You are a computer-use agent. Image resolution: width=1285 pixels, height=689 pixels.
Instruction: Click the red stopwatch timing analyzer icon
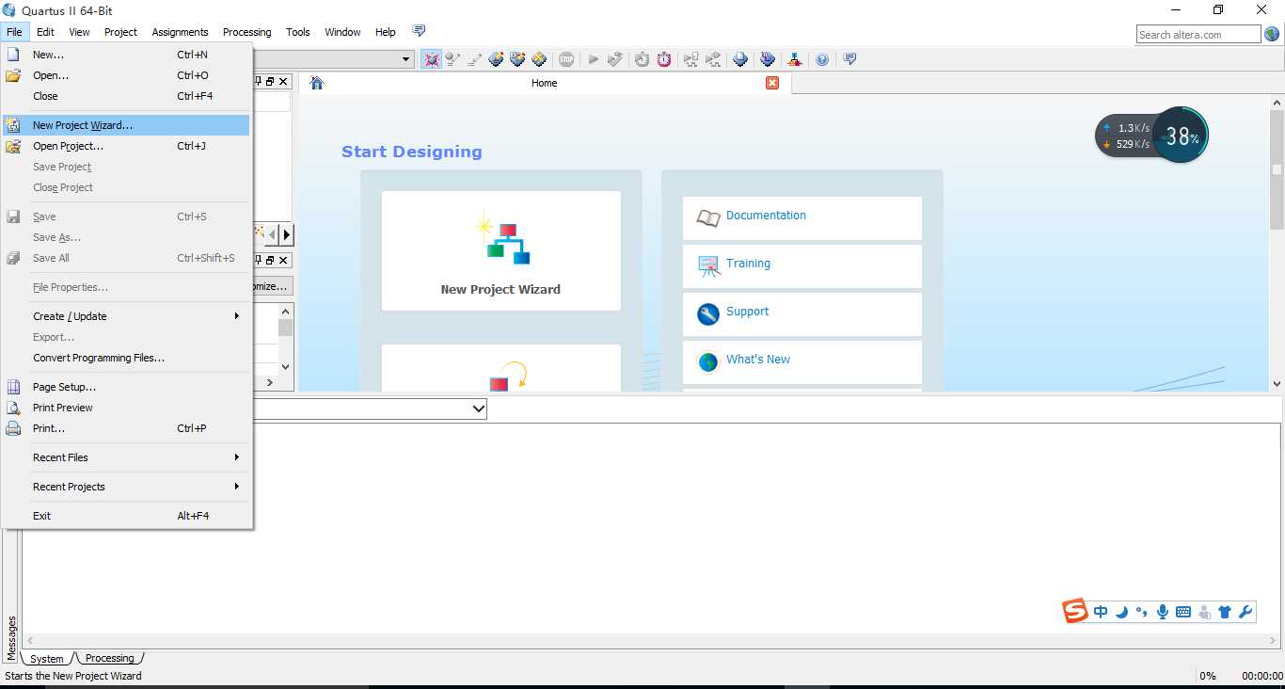(x=664, y=59)
